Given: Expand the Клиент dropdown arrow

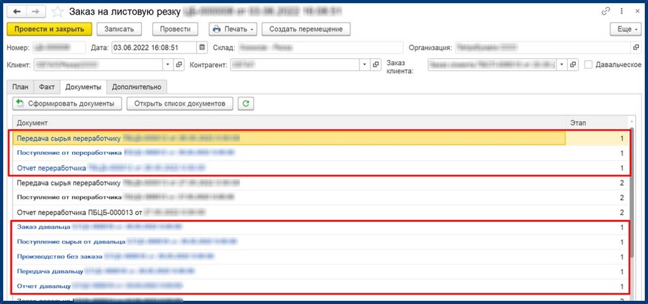Looking at the screenshot, I should pos(168,64).
